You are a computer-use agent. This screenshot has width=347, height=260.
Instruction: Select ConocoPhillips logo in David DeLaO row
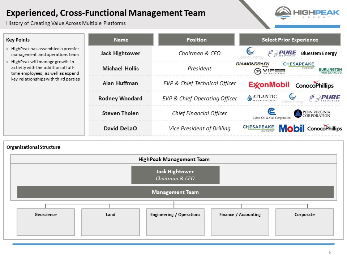(325, 128)
